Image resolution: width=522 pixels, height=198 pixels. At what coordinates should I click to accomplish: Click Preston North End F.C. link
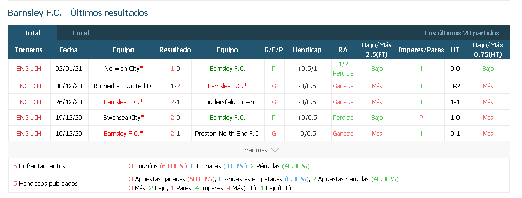tap(227, 134)
